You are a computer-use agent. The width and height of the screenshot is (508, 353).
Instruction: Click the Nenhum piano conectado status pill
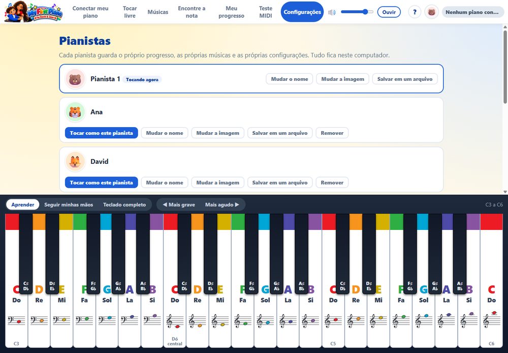tap(473, 12)
